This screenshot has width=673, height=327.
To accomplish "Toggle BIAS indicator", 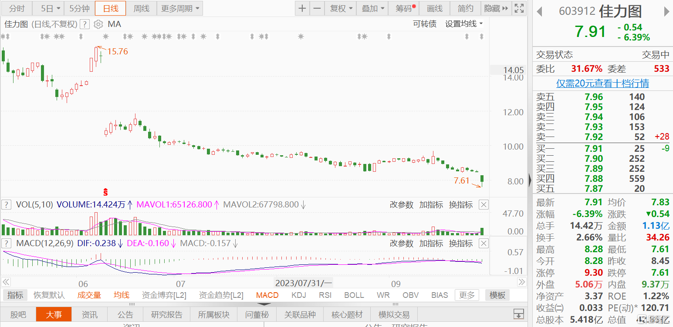I will [x=440, y=295].
